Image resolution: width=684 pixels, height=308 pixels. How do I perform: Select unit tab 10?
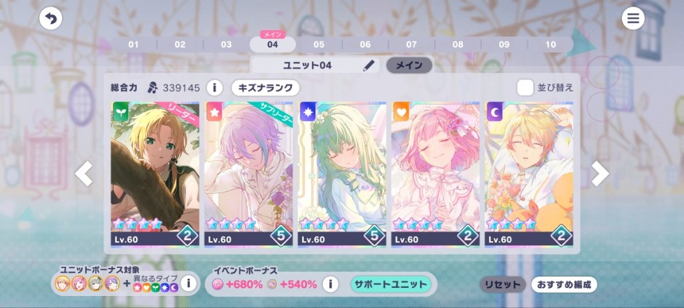tap(550, 45)
